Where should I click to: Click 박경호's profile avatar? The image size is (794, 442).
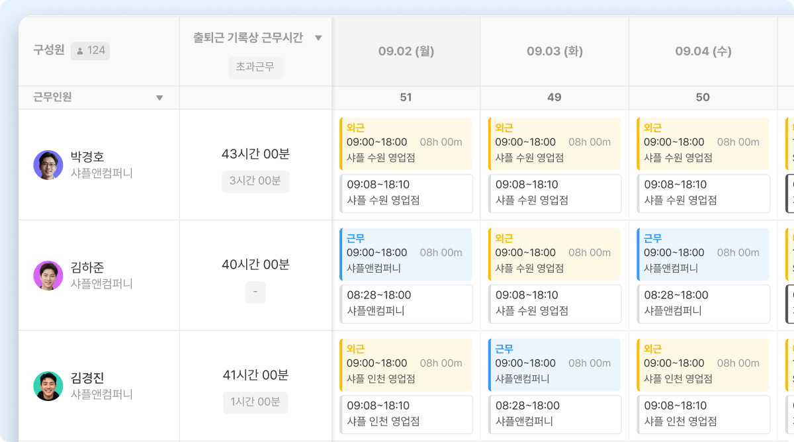[x=48, y=165]
